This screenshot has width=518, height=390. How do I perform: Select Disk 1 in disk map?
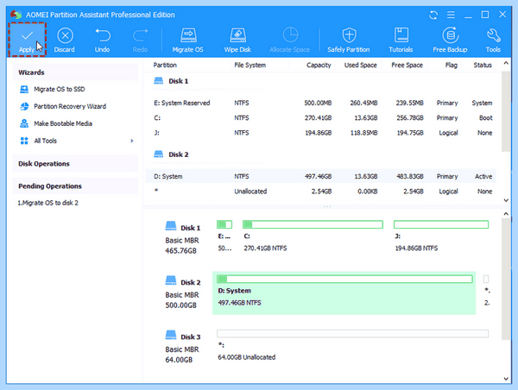pyautogui.click(x=183, y=238)
